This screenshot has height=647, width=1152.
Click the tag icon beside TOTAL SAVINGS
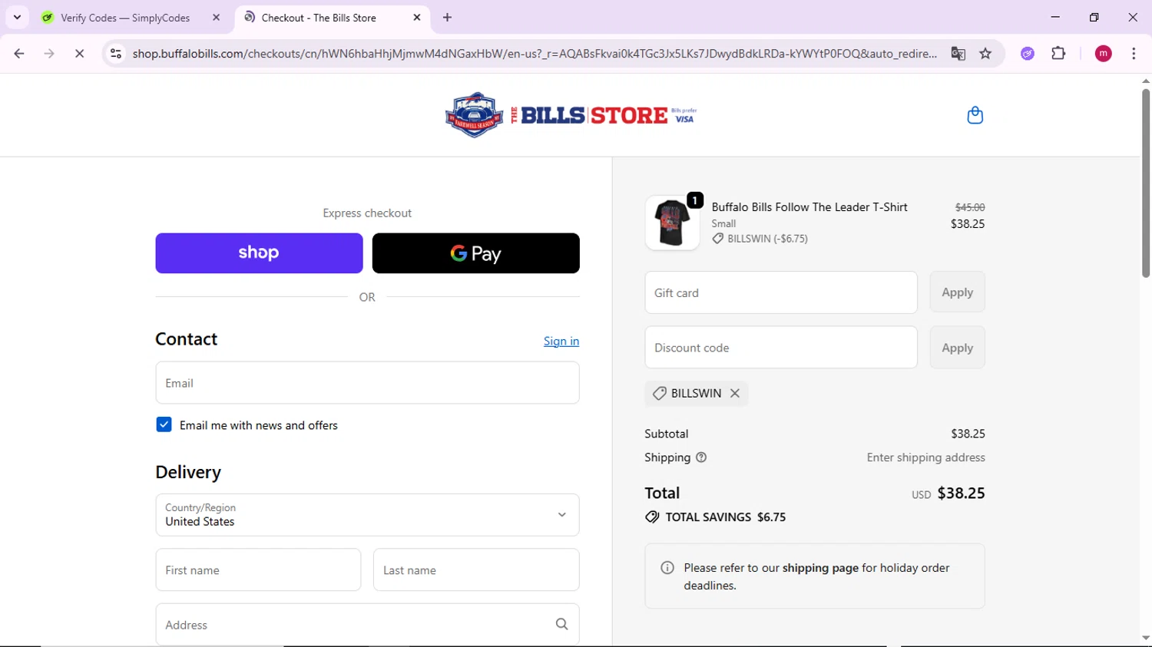(x=652, y=517)
